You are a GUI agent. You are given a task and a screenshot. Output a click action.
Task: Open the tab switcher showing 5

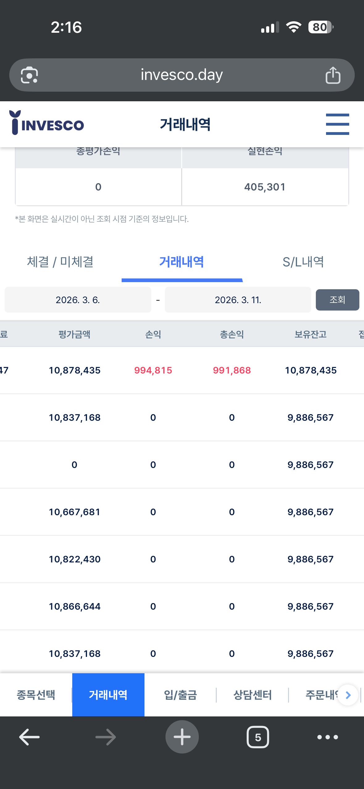pyautogui.click(x=258, y=737)
